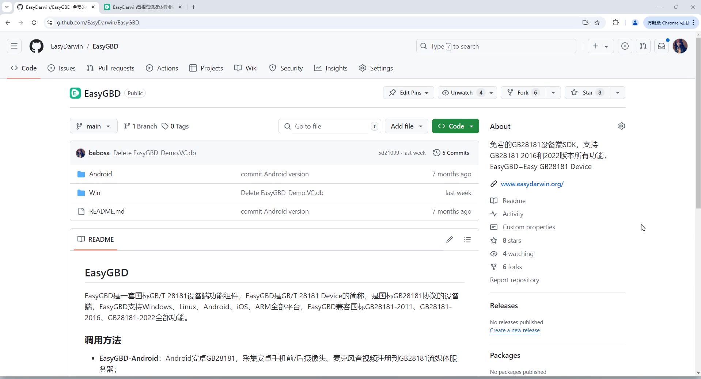Edit README with the pencil icon
Screen dimensions: 701x379
point(449,240)
